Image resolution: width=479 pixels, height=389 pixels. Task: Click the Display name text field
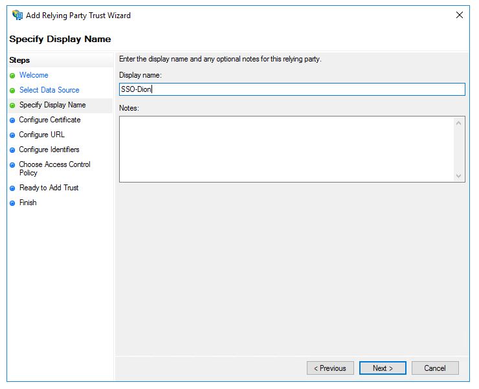(x=292, y=89)
